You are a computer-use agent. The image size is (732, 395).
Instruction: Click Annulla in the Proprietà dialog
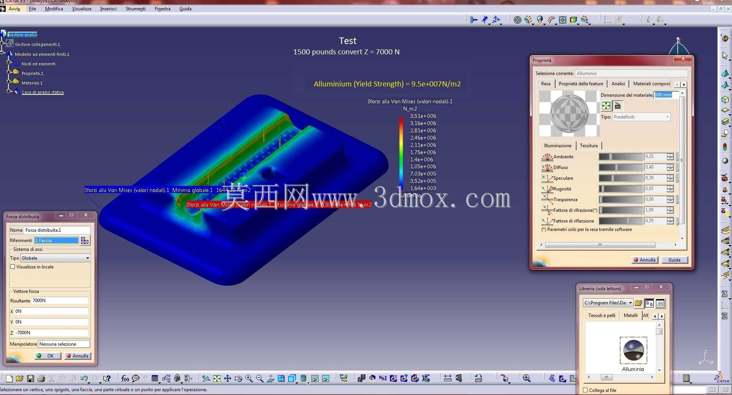(x=644, y=260)
